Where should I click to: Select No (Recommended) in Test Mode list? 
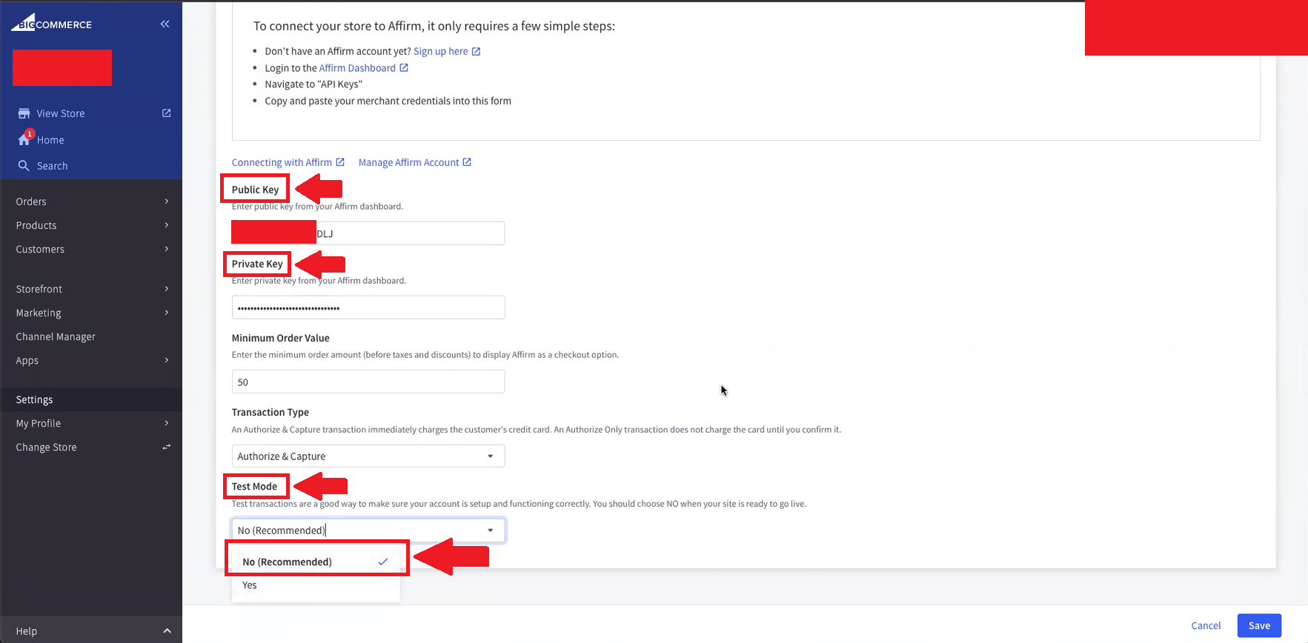point(316,562)
